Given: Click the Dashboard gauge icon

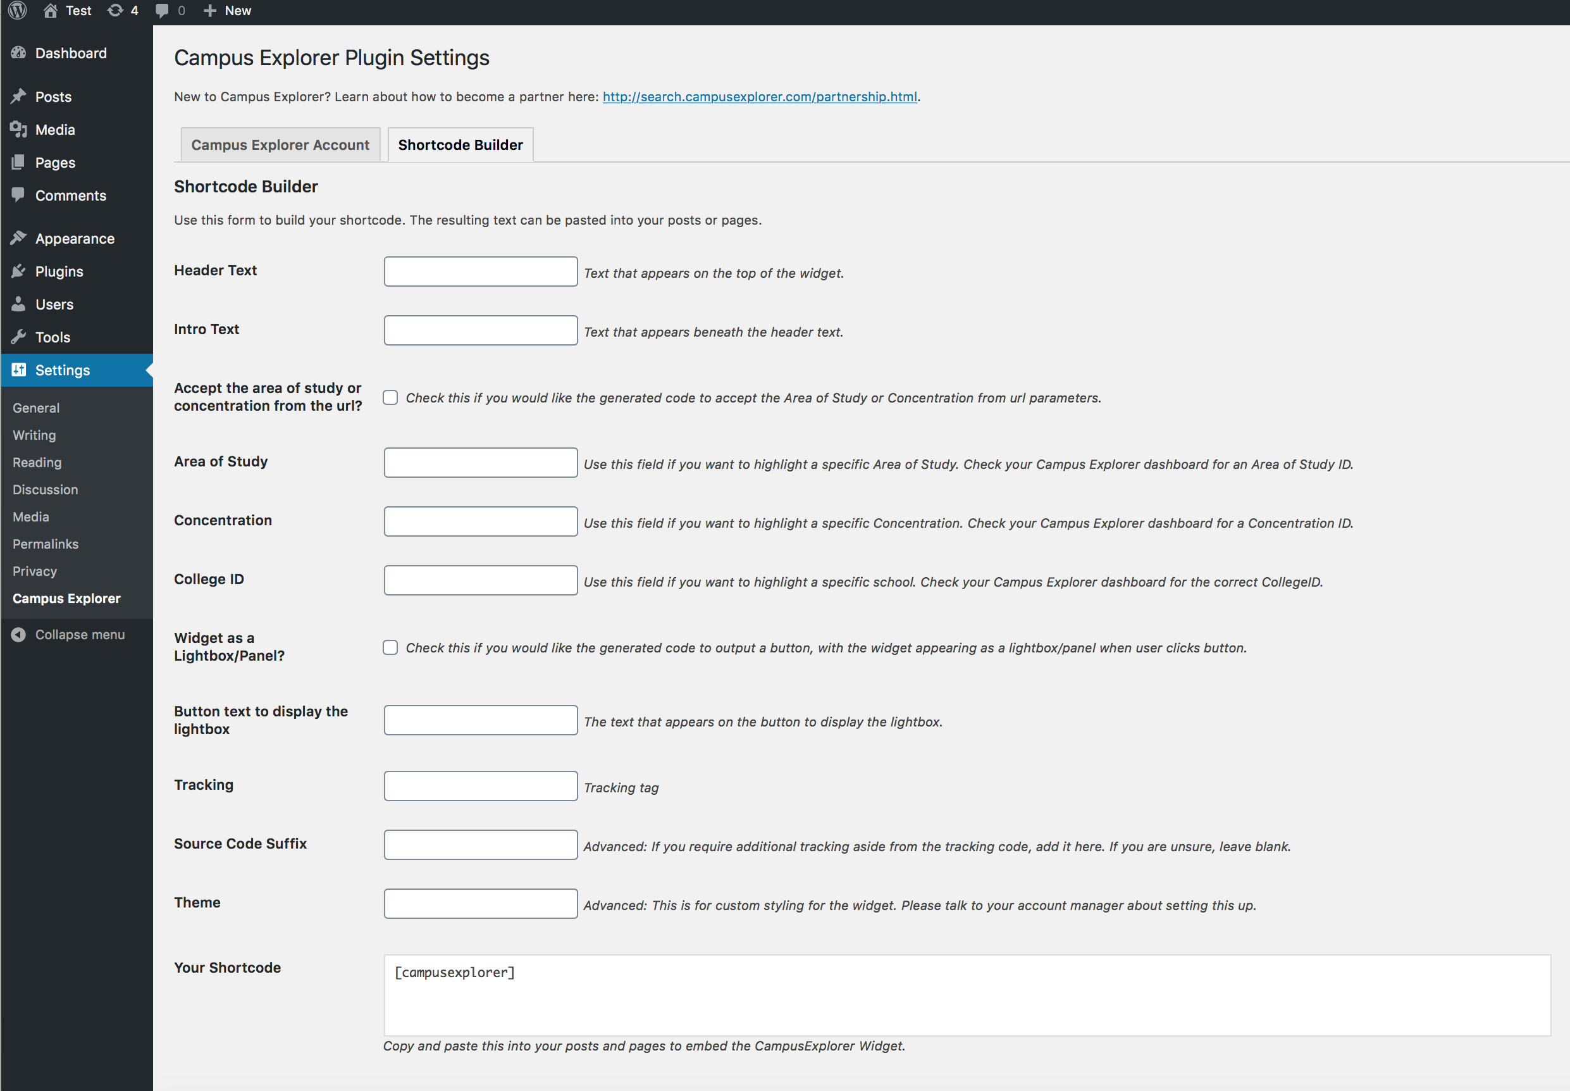Looking at the screenshot, I should pyautogui.click(x=18, y=53).
